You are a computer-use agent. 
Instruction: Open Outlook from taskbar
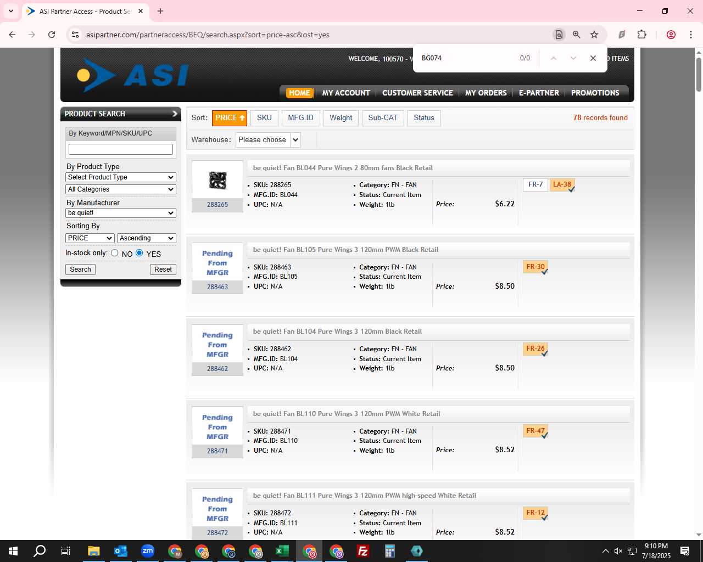pos(121,551)
